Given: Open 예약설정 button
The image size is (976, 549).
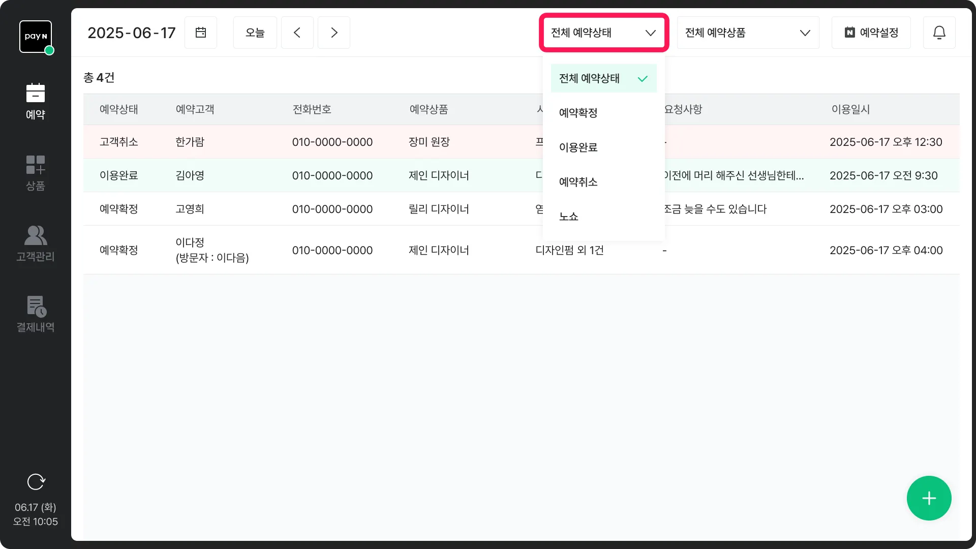Looking at the screenshot, I should 871,33.
